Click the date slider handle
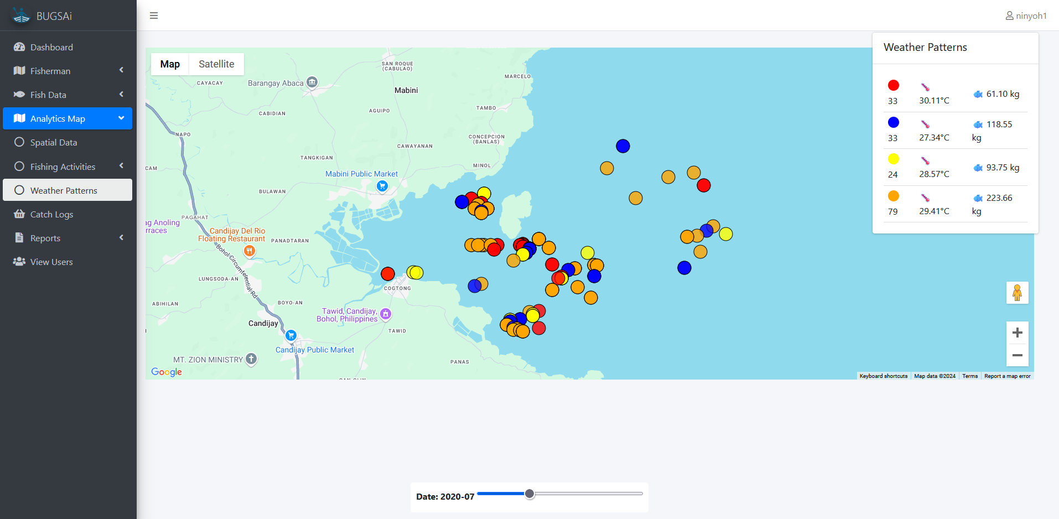 [529, 494]
